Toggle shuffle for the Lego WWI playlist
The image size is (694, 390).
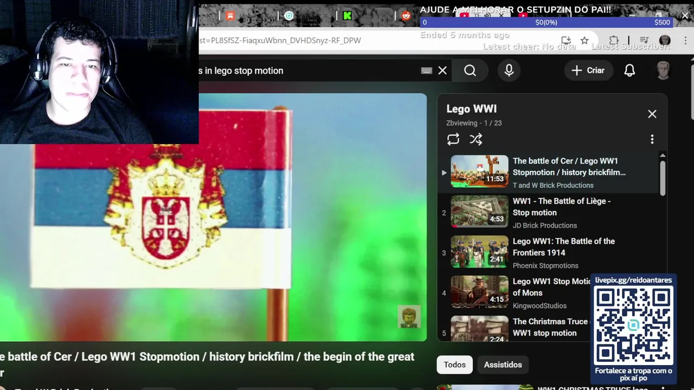tap(476, 139)
